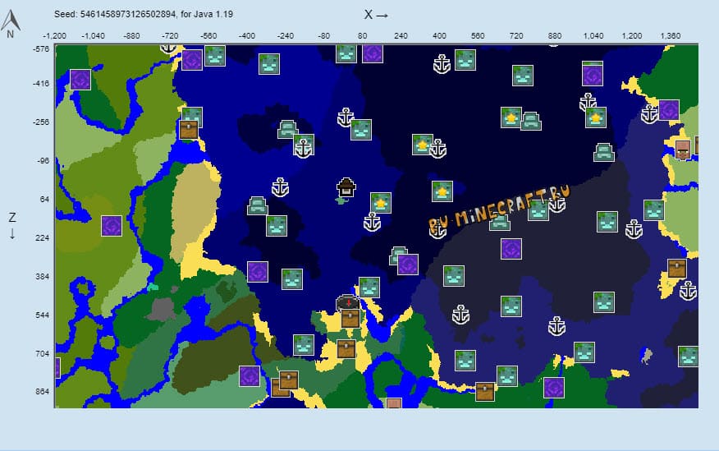Click drowned icon cut at right edge near Z 704

click(x=689, y=356)
